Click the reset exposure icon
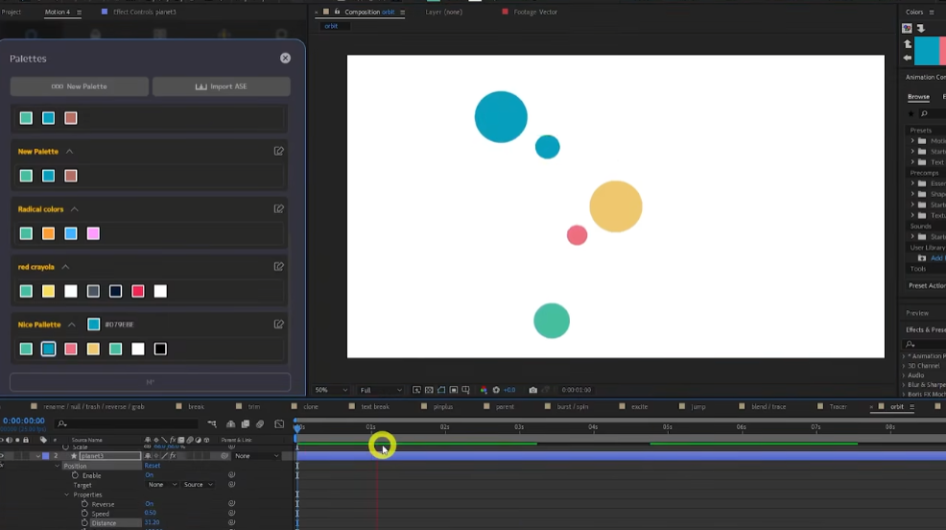Screen dimensions: 946x530 496,390
